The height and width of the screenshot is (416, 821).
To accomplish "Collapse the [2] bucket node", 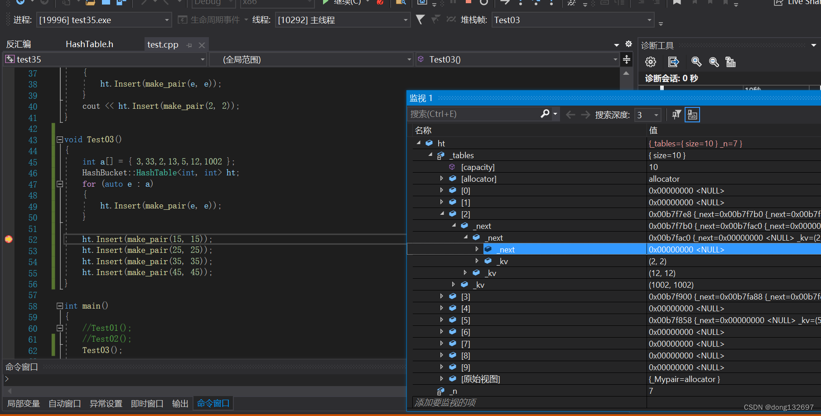I will coord(442,213).
